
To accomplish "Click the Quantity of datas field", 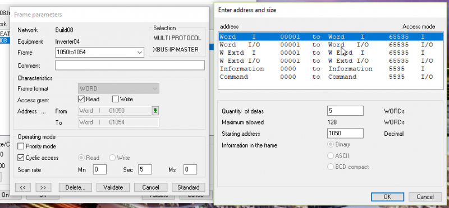I will tap(345, 111).
